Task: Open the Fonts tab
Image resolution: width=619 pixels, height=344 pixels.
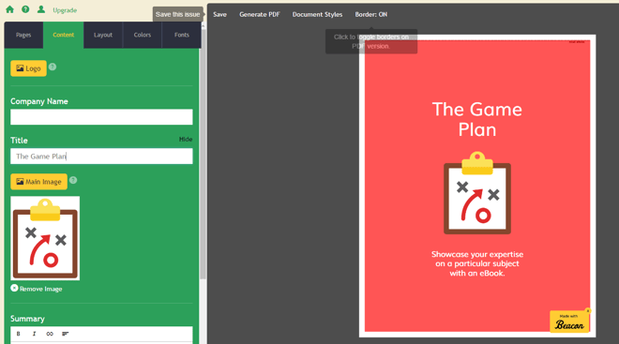Action: [182, 35]
